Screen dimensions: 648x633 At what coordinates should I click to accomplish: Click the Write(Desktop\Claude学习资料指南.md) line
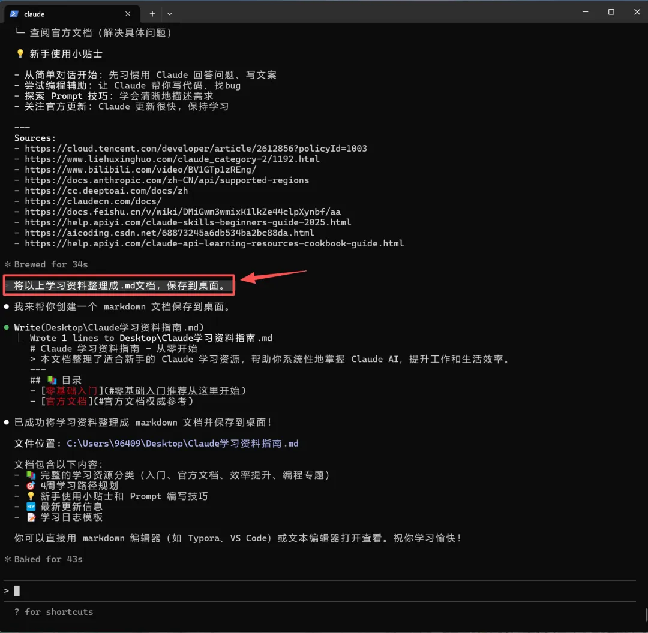click(109, 327)
